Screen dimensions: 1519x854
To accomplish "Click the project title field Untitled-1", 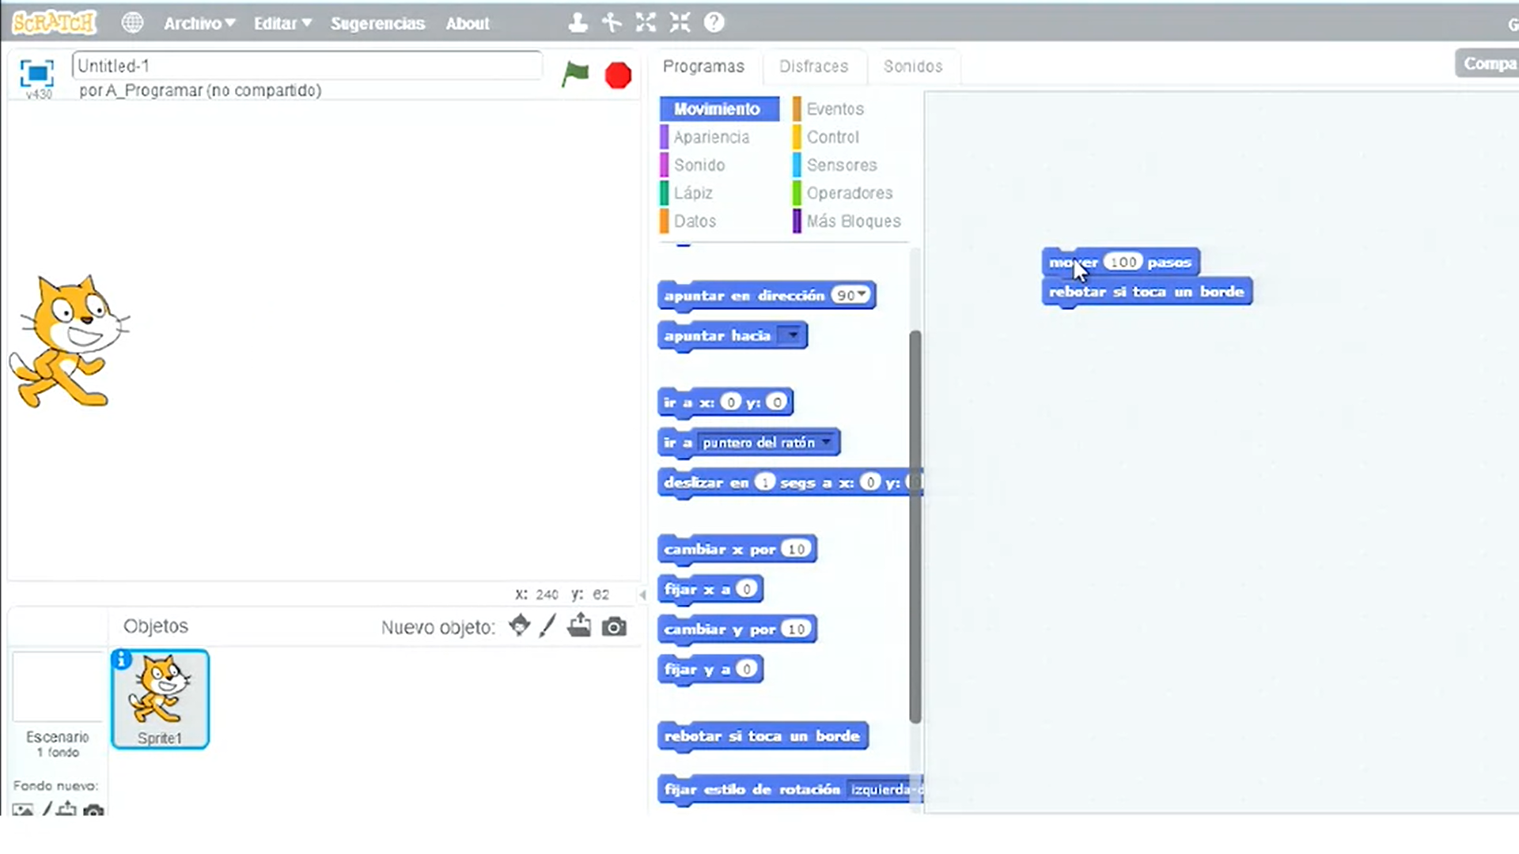I will [307, 66].
